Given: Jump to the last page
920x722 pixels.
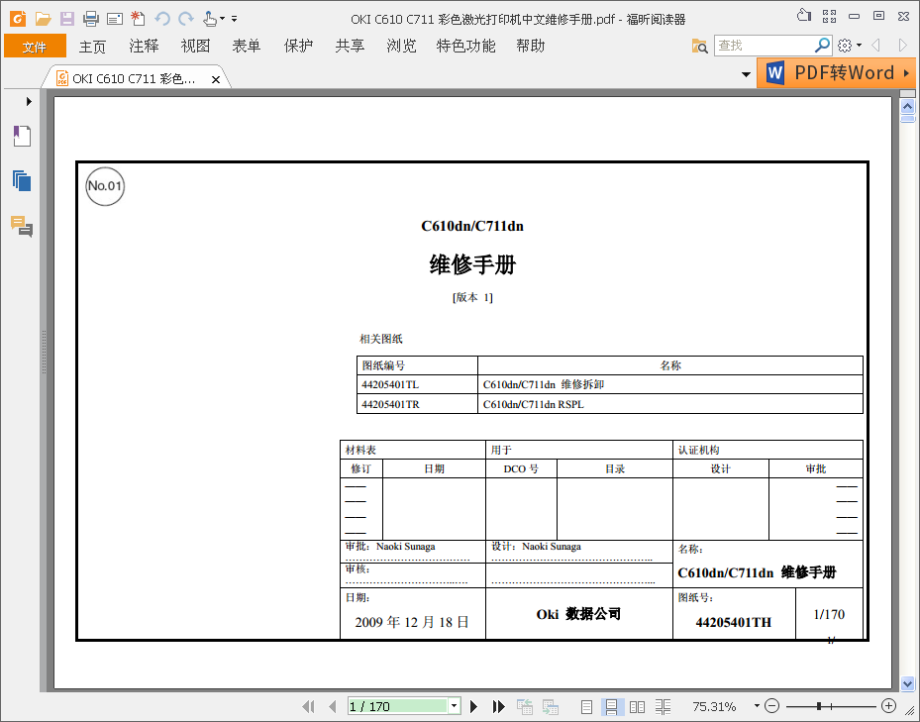Looking at the screenshot, I should (x=499, y=706).
